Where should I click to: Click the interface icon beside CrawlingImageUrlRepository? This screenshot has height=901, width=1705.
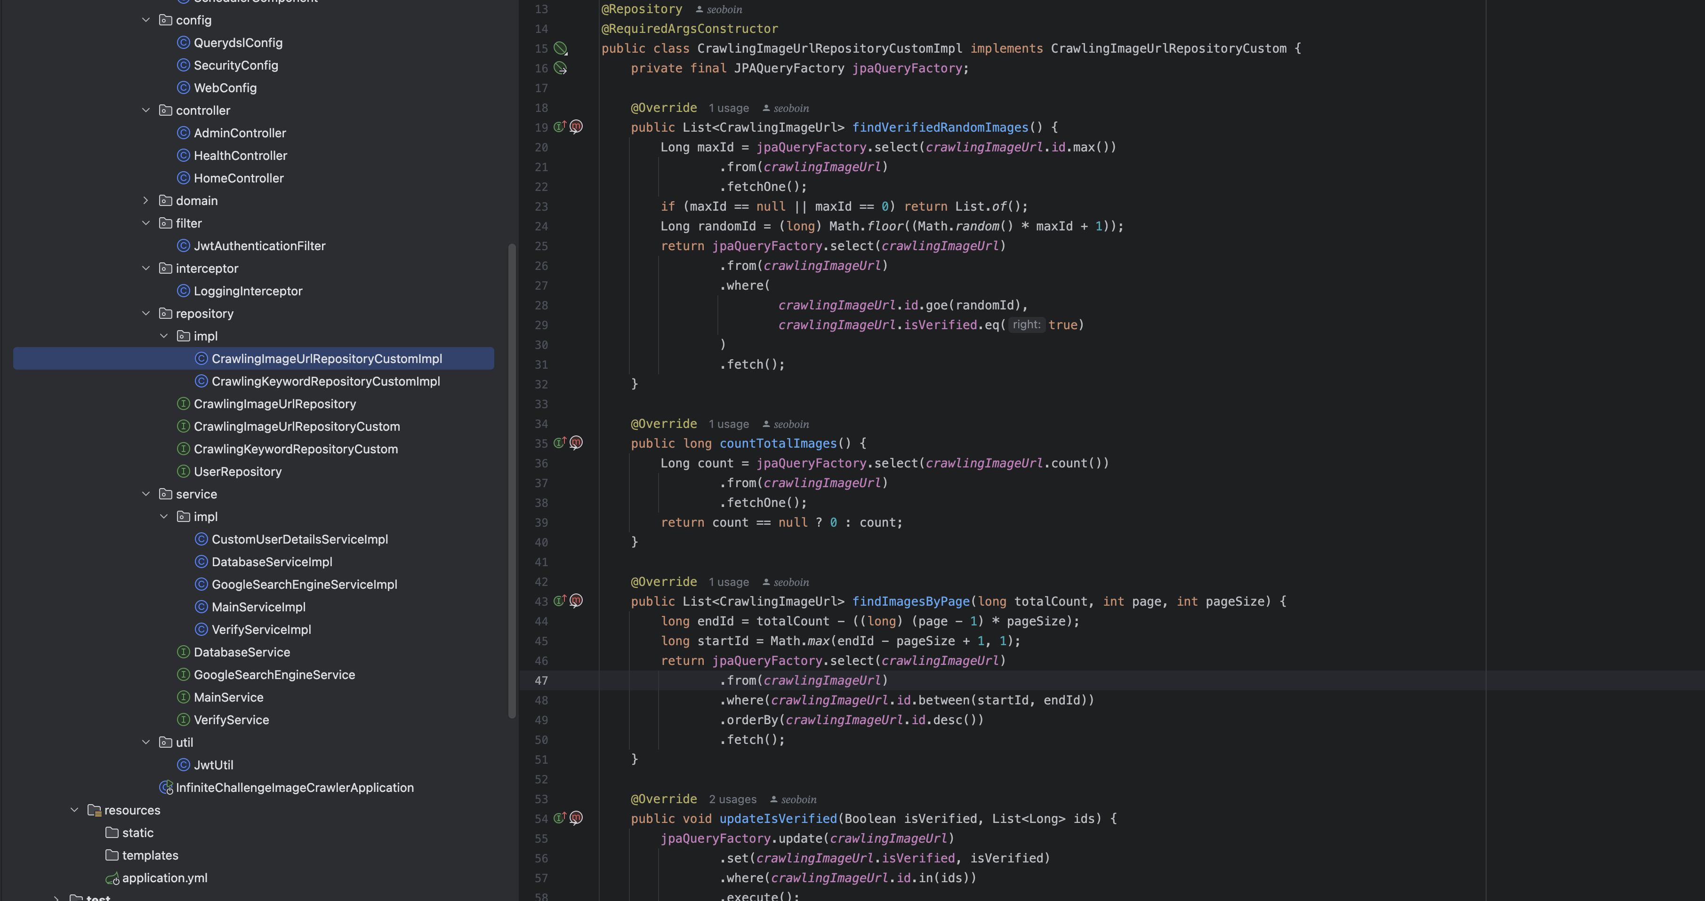[x=183, y=404]
